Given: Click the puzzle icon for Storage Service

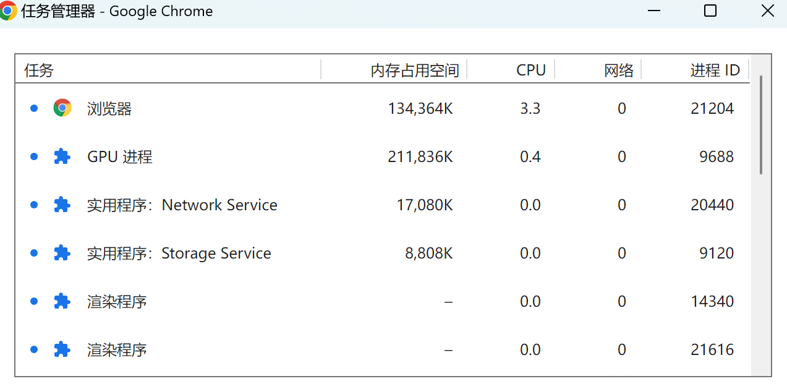Looking at the screenshot, I should [62, 253].
